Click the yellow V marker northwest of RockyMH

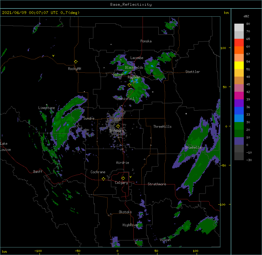tap(53, 56)
